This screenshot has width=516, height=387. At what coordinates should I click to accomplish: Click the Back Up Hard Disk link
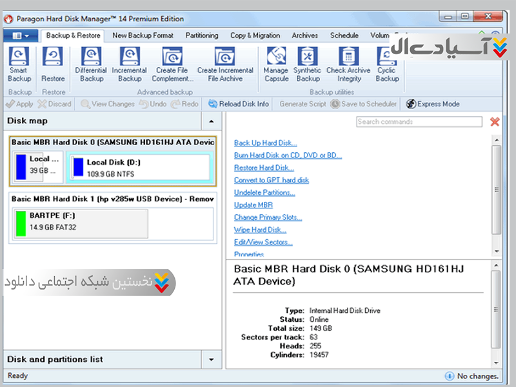click(x=265, y=143)
